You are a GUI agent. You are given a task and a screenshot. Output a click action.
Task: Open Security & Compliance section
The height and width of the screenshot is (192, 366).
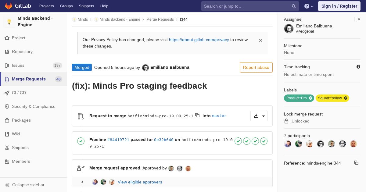coord(34,106)
